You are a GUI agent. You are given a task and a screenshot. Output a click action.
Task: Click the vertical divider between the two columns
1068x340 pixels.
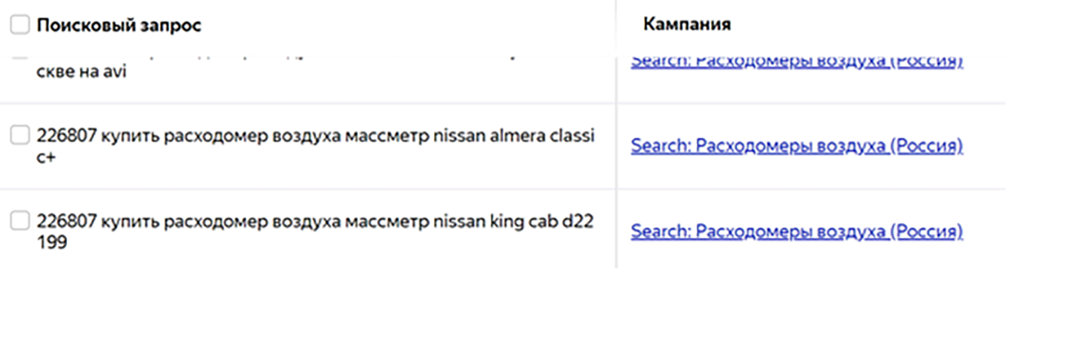tap(616, 133)
